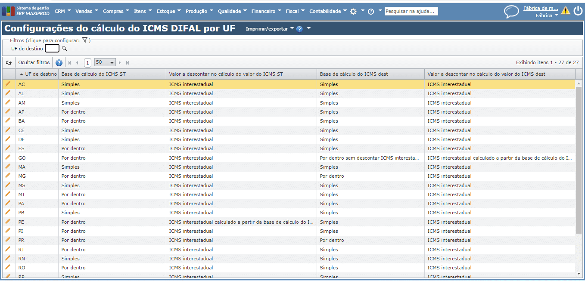
Task: Open the Compras menu
Action: point(116,11)
